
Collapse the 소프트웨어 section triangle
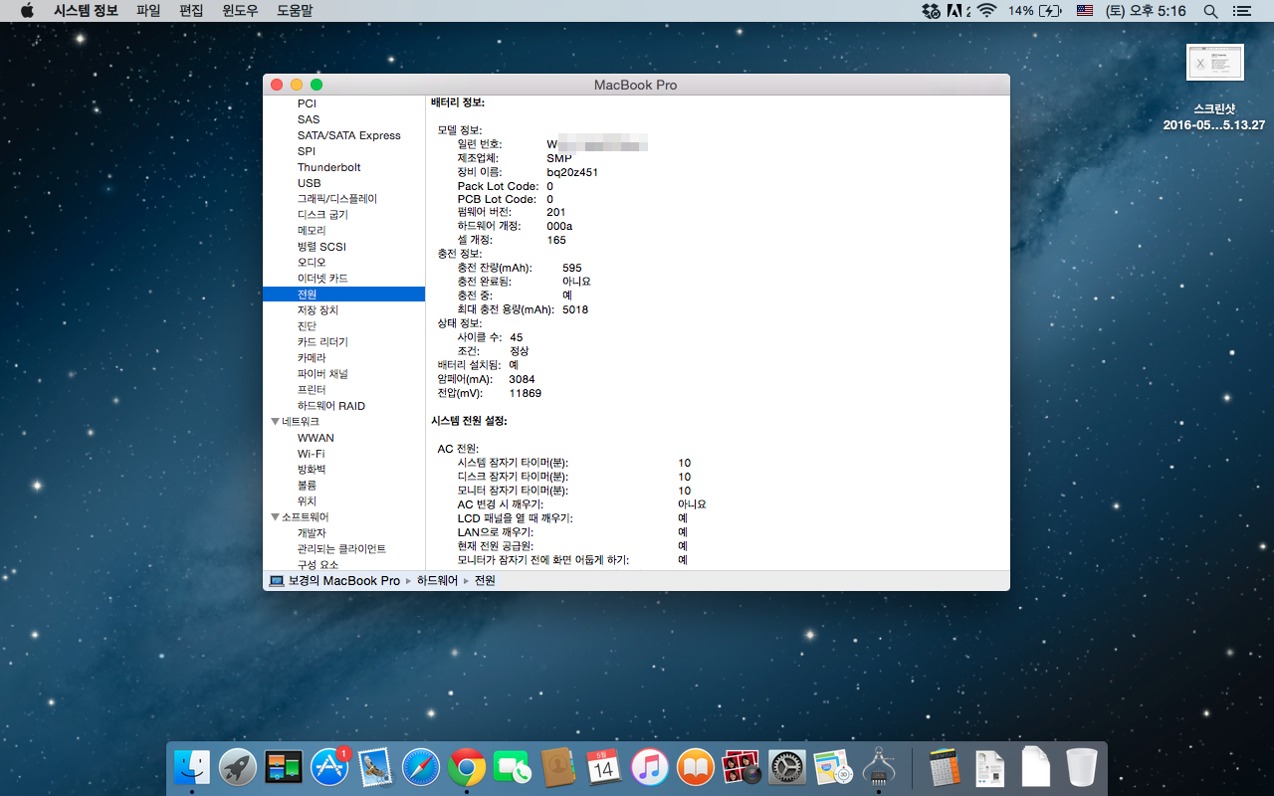(x=275, y=517)
